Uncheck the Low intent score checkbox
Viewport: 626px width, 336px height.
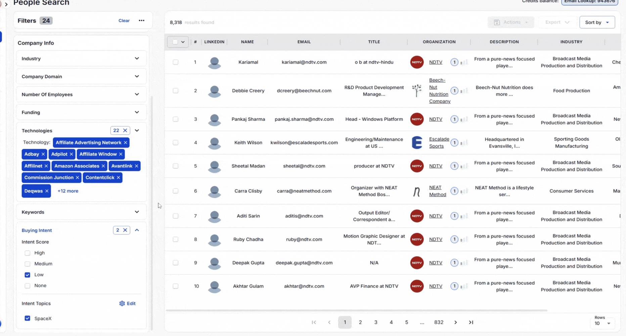(28, 275)
